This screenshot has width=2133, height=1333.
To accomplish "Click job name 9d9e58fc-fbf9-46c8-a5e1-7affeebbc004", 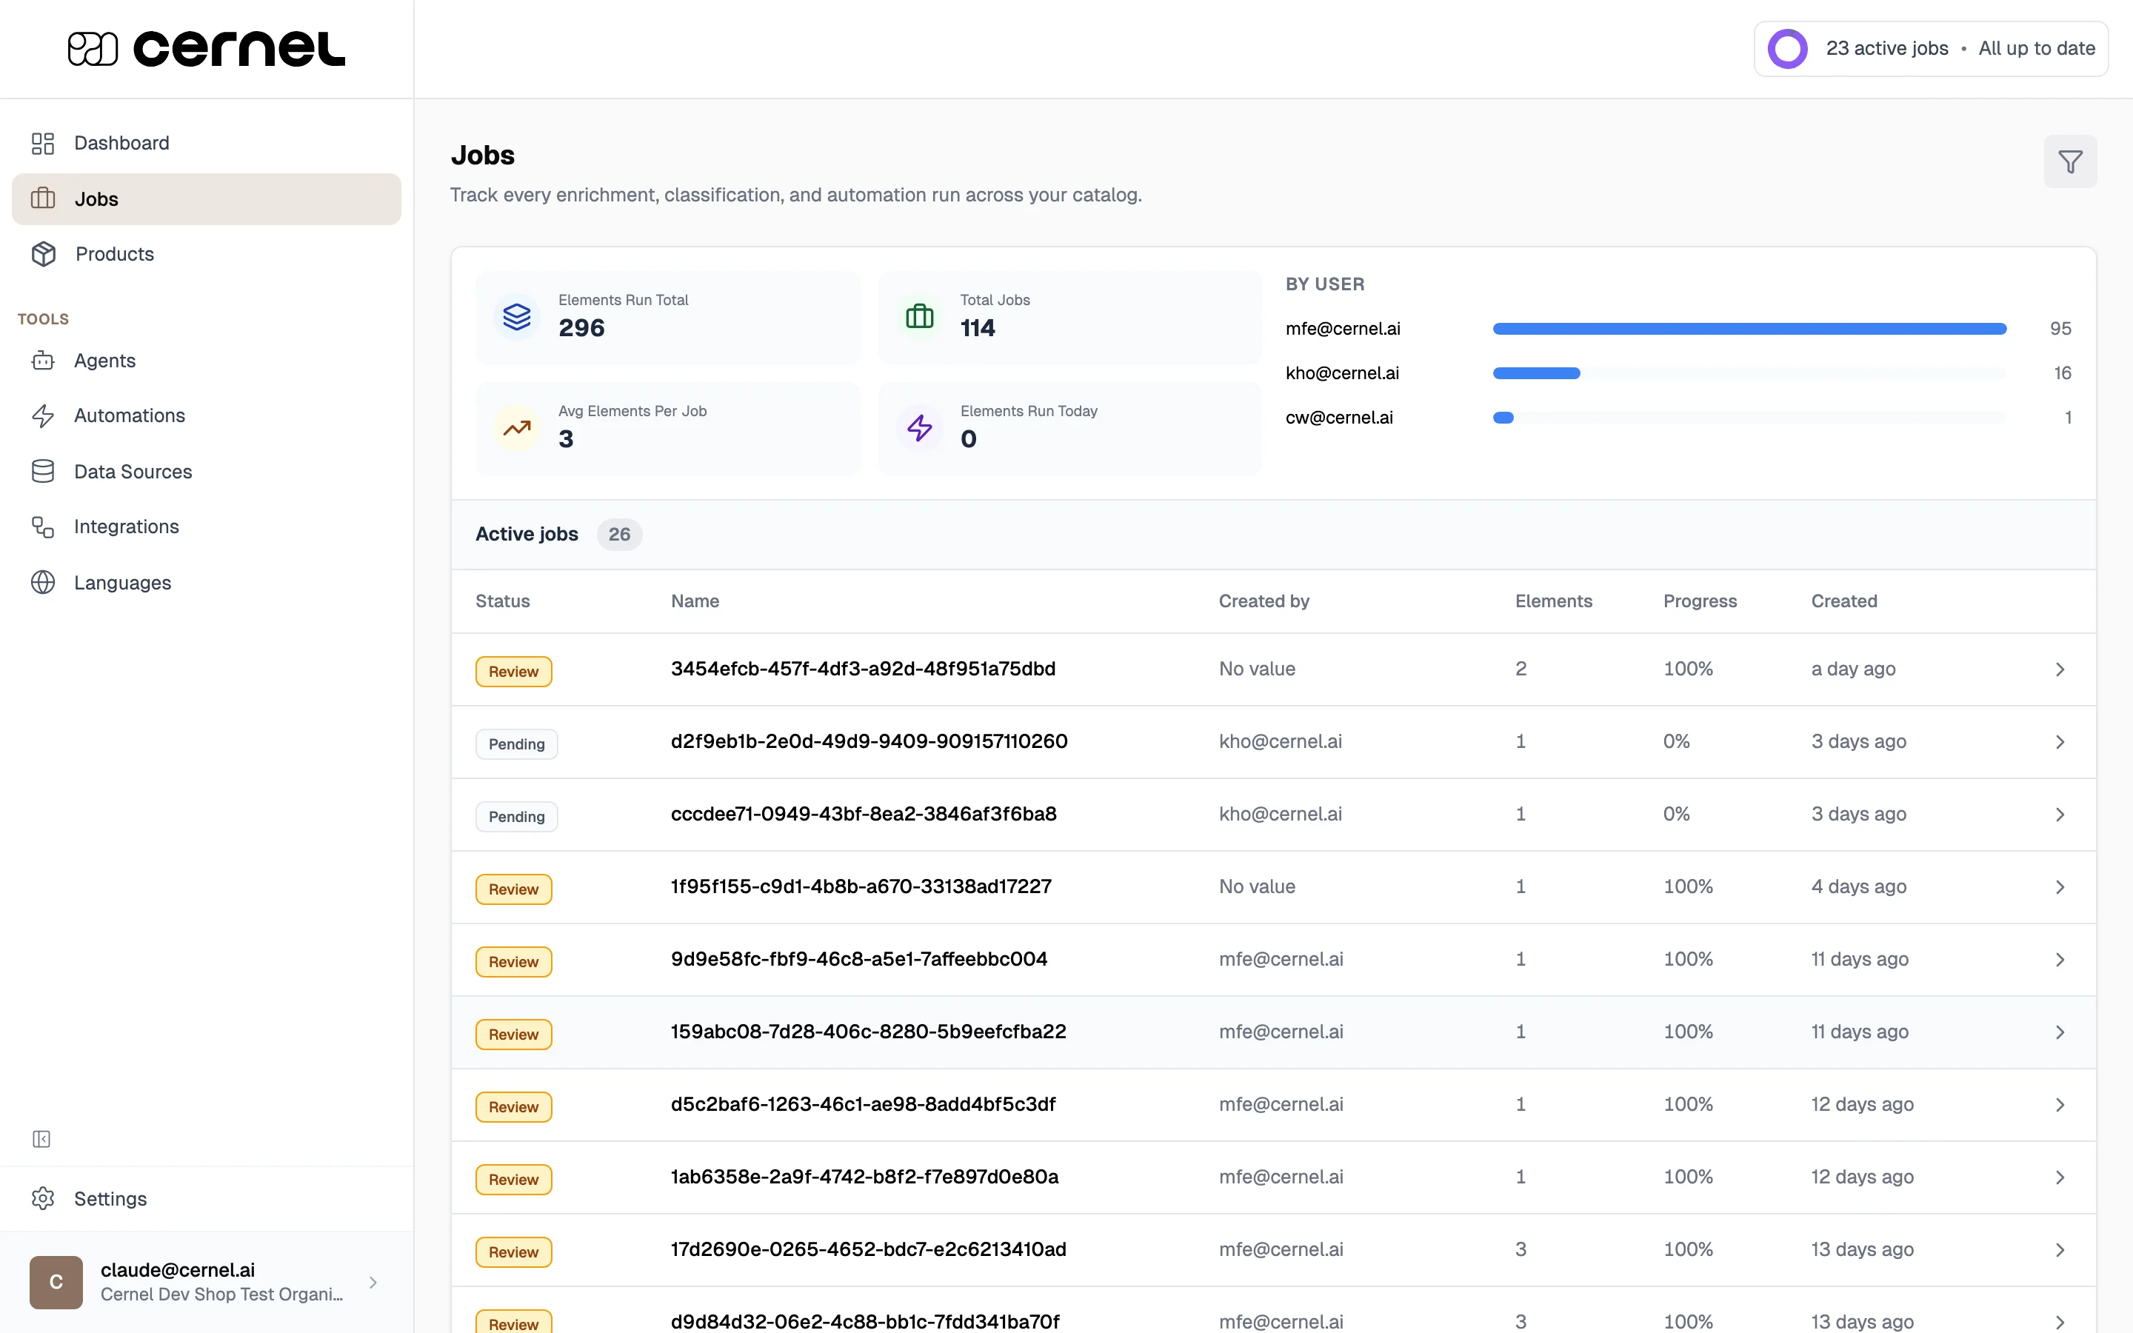I will (858, 958).
